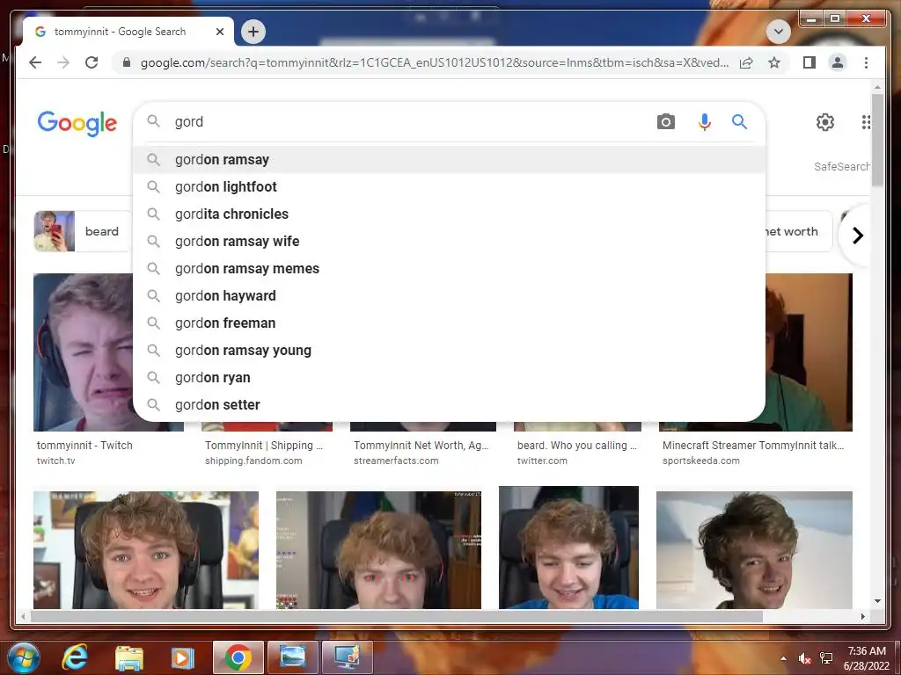
Task: Select suggestion 'gordon ramsay memes'
Action: pos(449,269)
